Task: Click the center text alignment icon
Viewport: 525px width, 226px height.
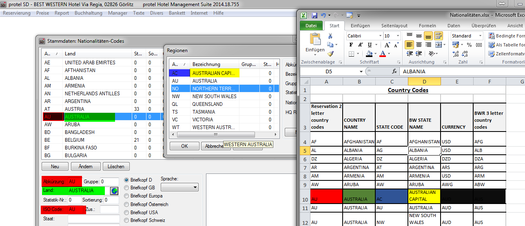Action: click(419, 45)
